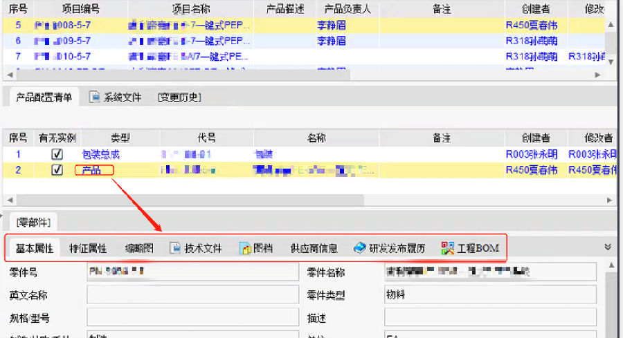
Task: Click the 规格/型号 input field
Action: pyautogui.click(x=192, y=317)
